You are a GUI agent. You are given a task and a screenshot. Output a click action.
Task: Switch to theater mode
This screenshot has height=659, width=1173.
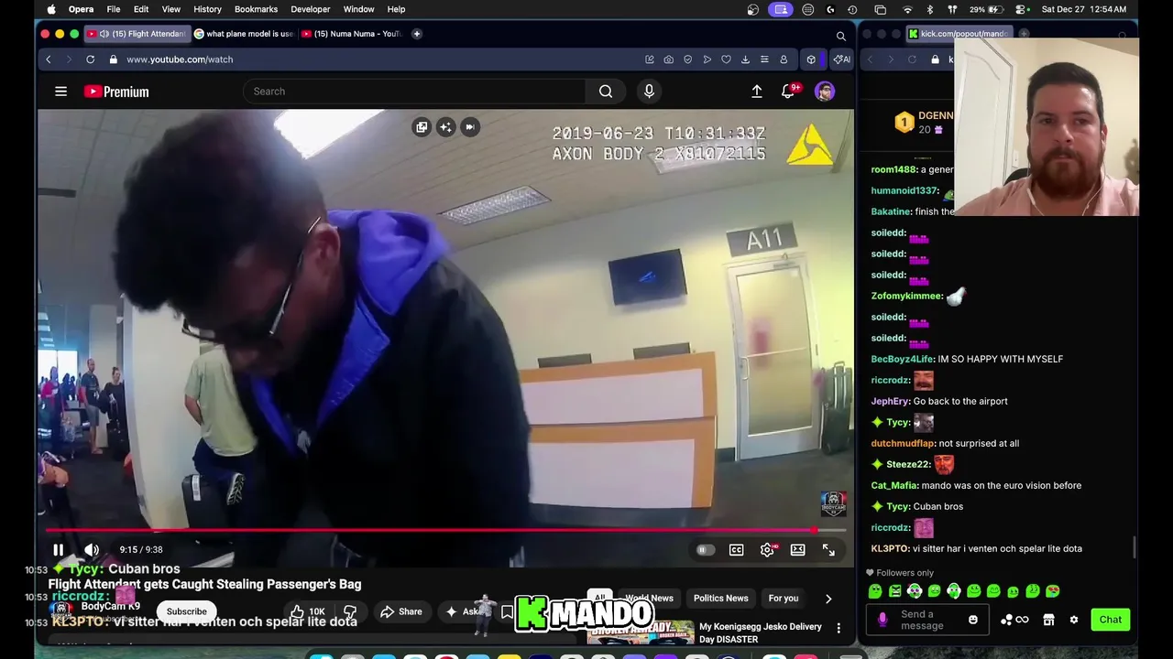[798, 550]
